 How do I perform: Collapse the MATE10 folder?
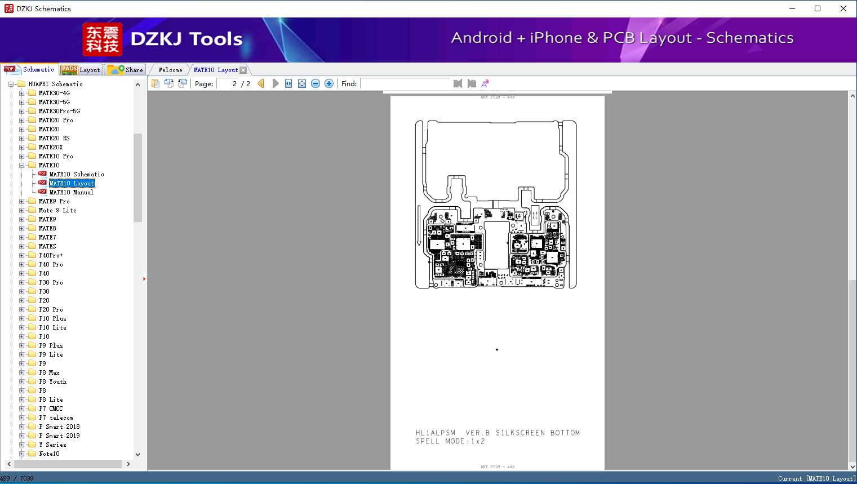[x=22, y=165]
